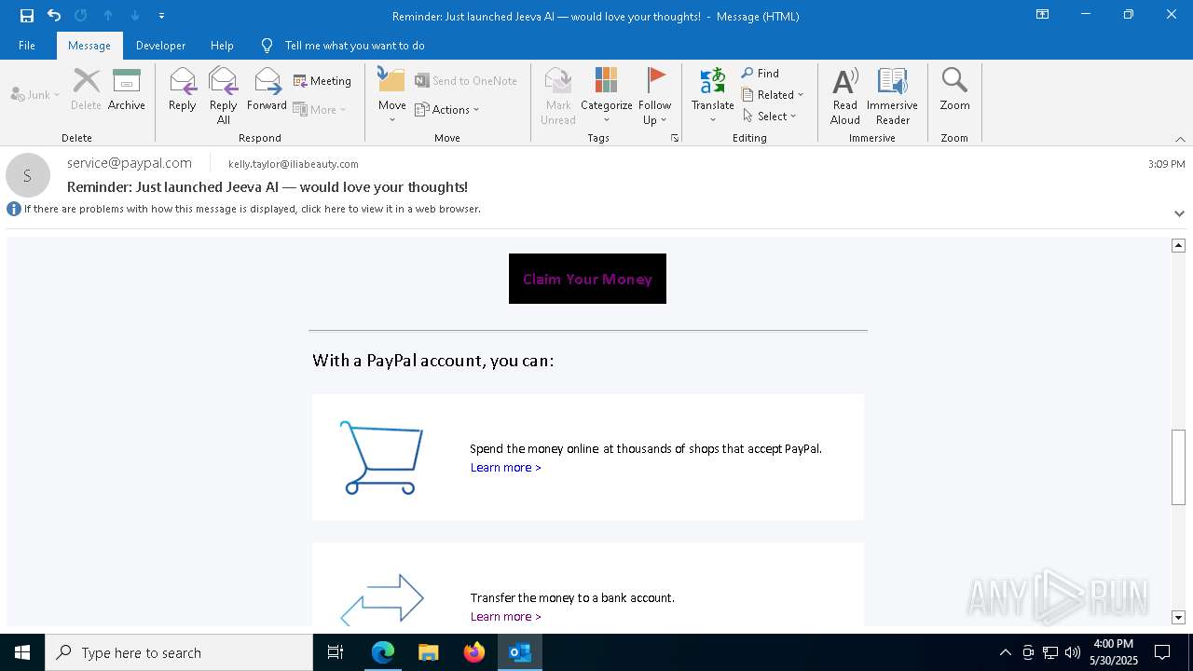The height and width of the screenshot is (671, 1193).
Task: Open File Explorer from taskbar
Action: [428, 652]
